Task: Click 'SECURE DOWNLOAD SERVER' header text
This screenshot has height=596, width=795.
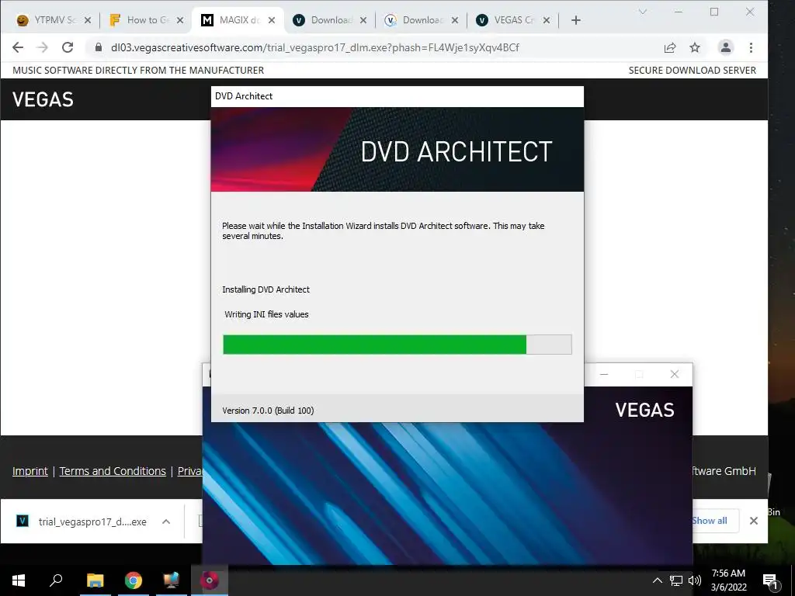Action: click(692, 71)
